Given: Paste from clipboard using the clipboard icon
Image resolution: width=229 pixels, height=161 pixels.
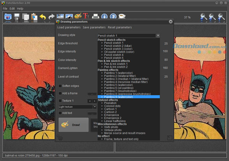Looking at the screenshot, I should [x=34, y=17].
